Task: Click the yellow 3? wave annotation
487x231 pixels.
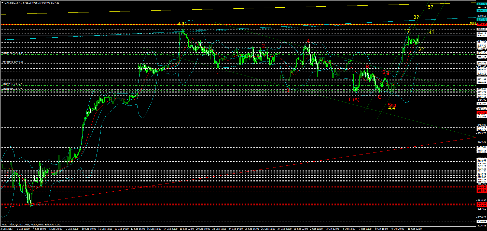Action: point(416,17)
